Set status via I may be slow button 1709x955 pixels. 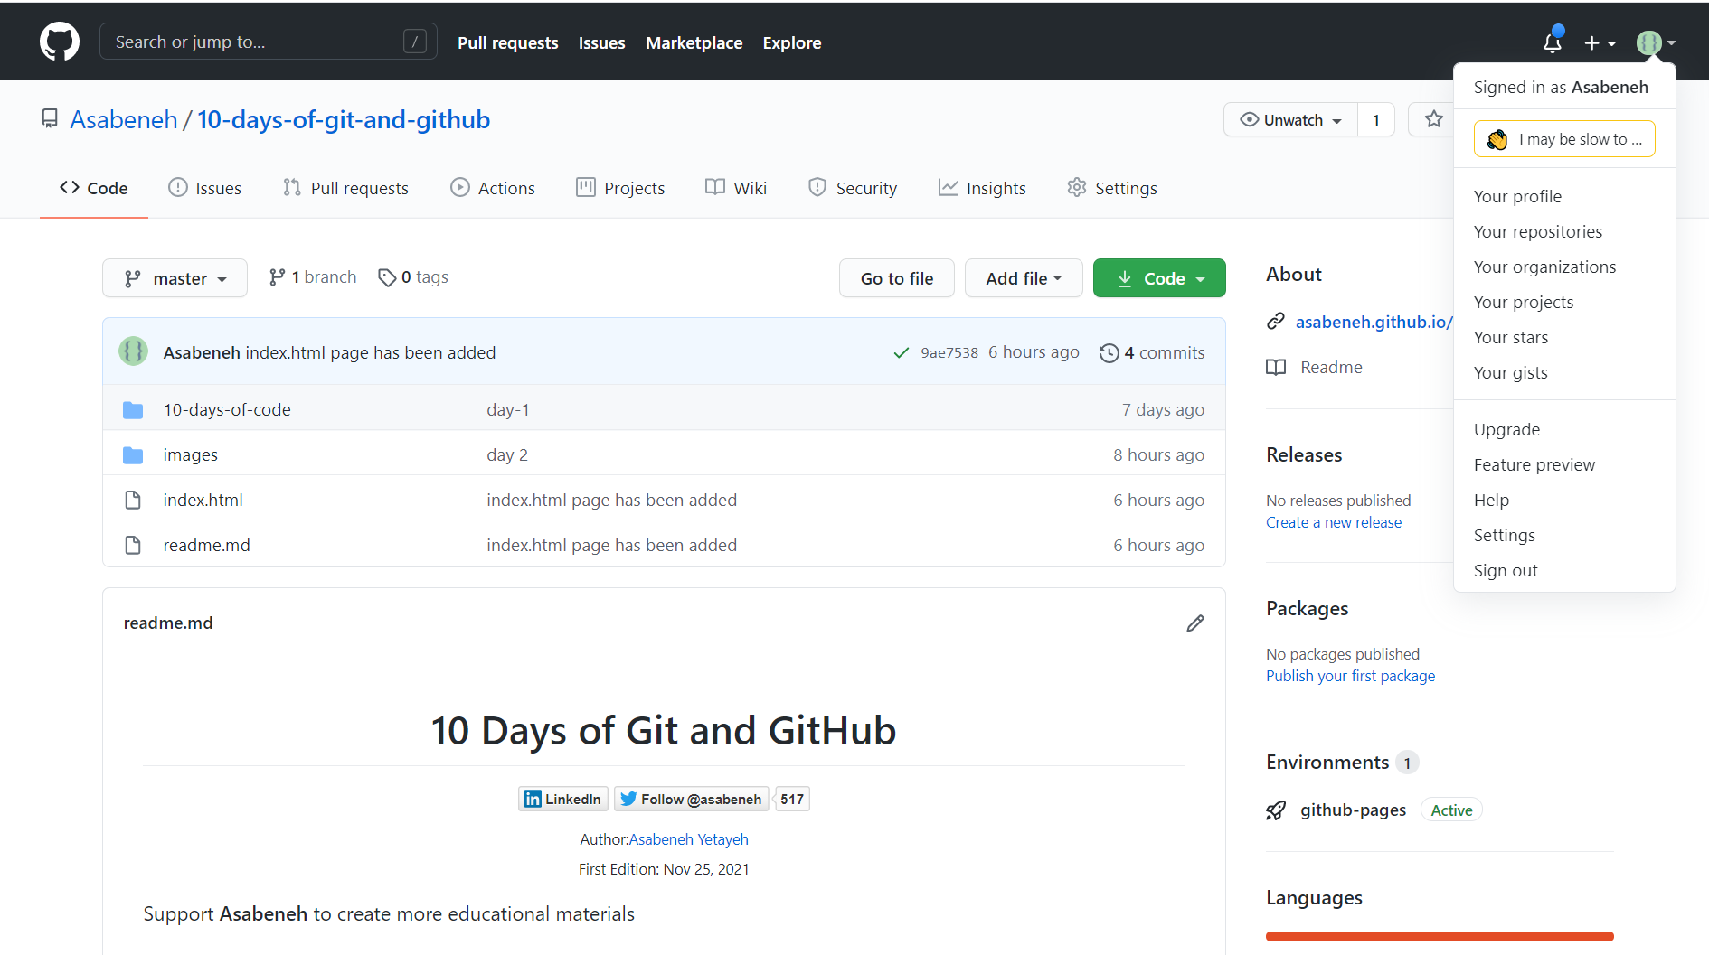1564,138
